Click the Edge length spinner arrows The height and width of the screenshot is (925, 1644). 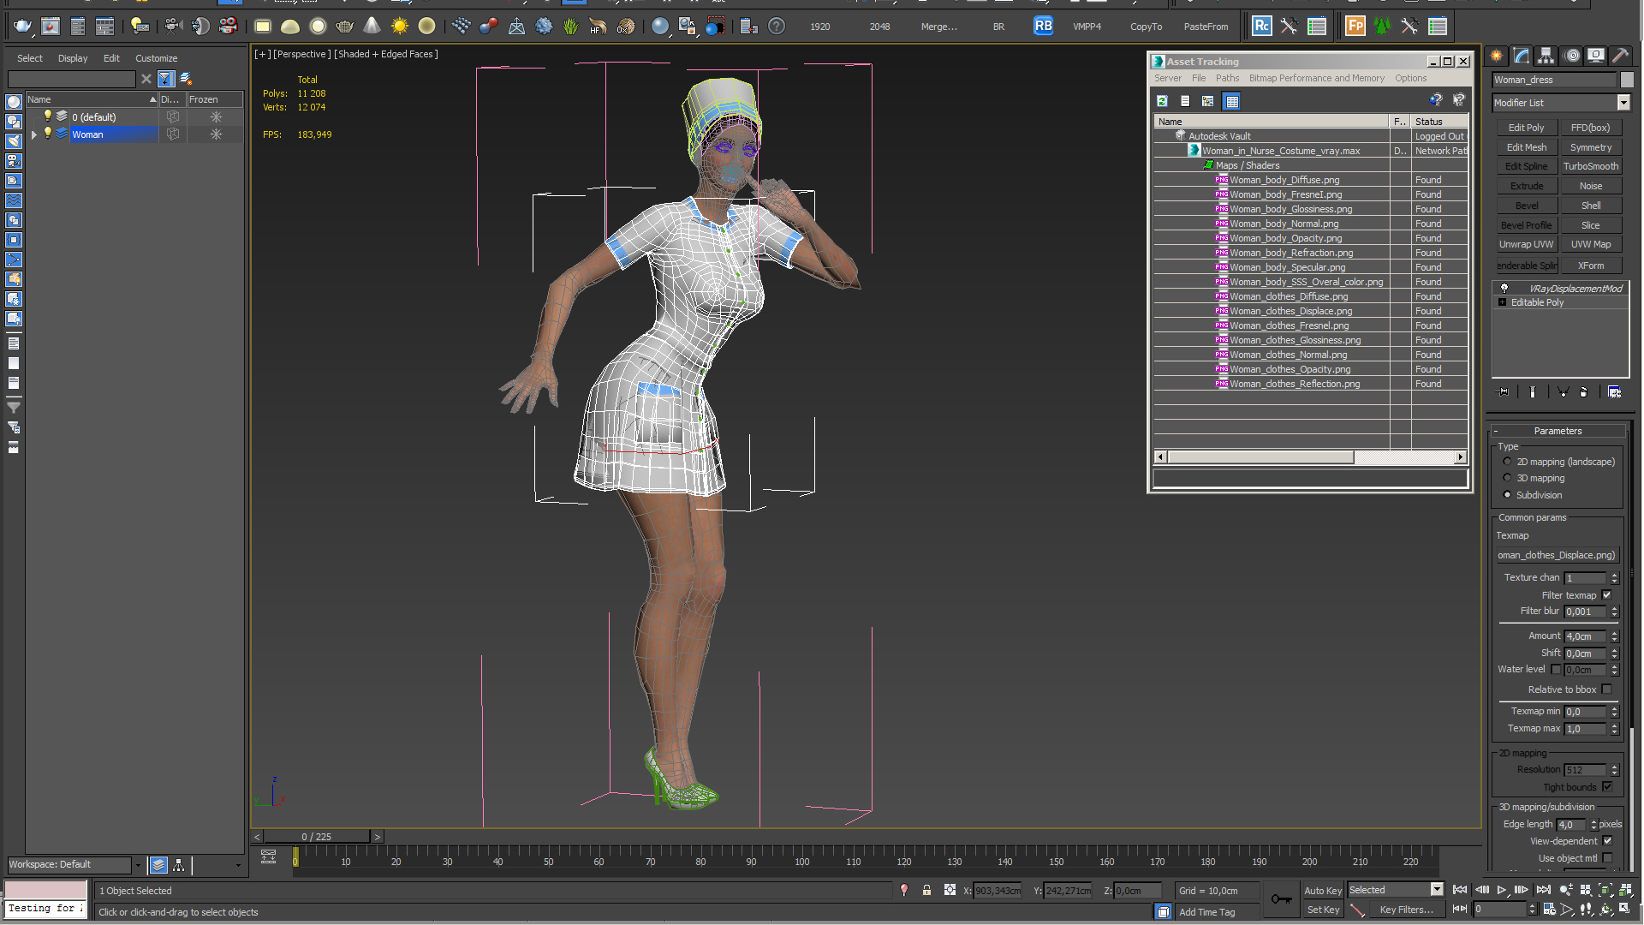(1593, 825)
